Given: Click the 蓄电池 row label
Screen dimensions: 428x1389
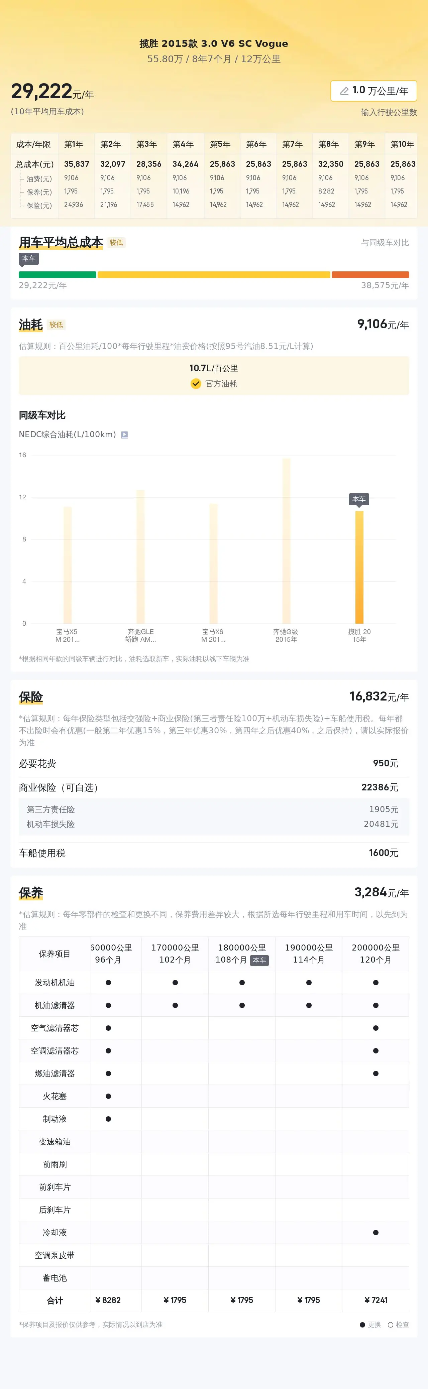Looking at the screenshot, I should [x=55, y=1278].
